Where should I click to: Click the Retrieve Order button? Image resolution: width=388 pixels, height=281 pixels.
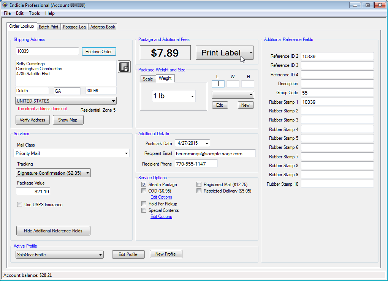point(99,51)
